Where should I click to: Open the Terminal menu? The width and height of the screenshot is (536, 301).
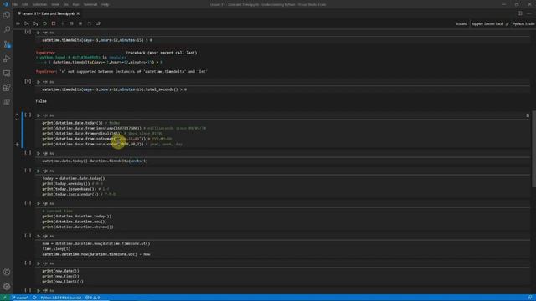(90, 4)
